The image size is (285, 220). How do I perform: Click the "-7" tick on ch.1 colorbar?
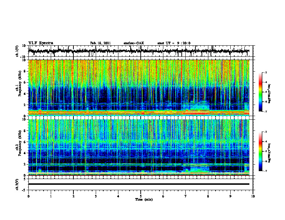click(265, 111)
